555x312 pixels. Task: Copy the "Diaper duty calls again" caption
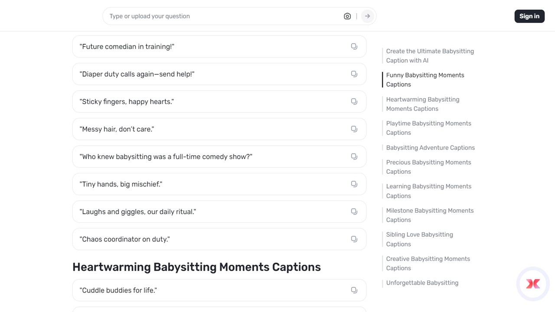[354, 74]
